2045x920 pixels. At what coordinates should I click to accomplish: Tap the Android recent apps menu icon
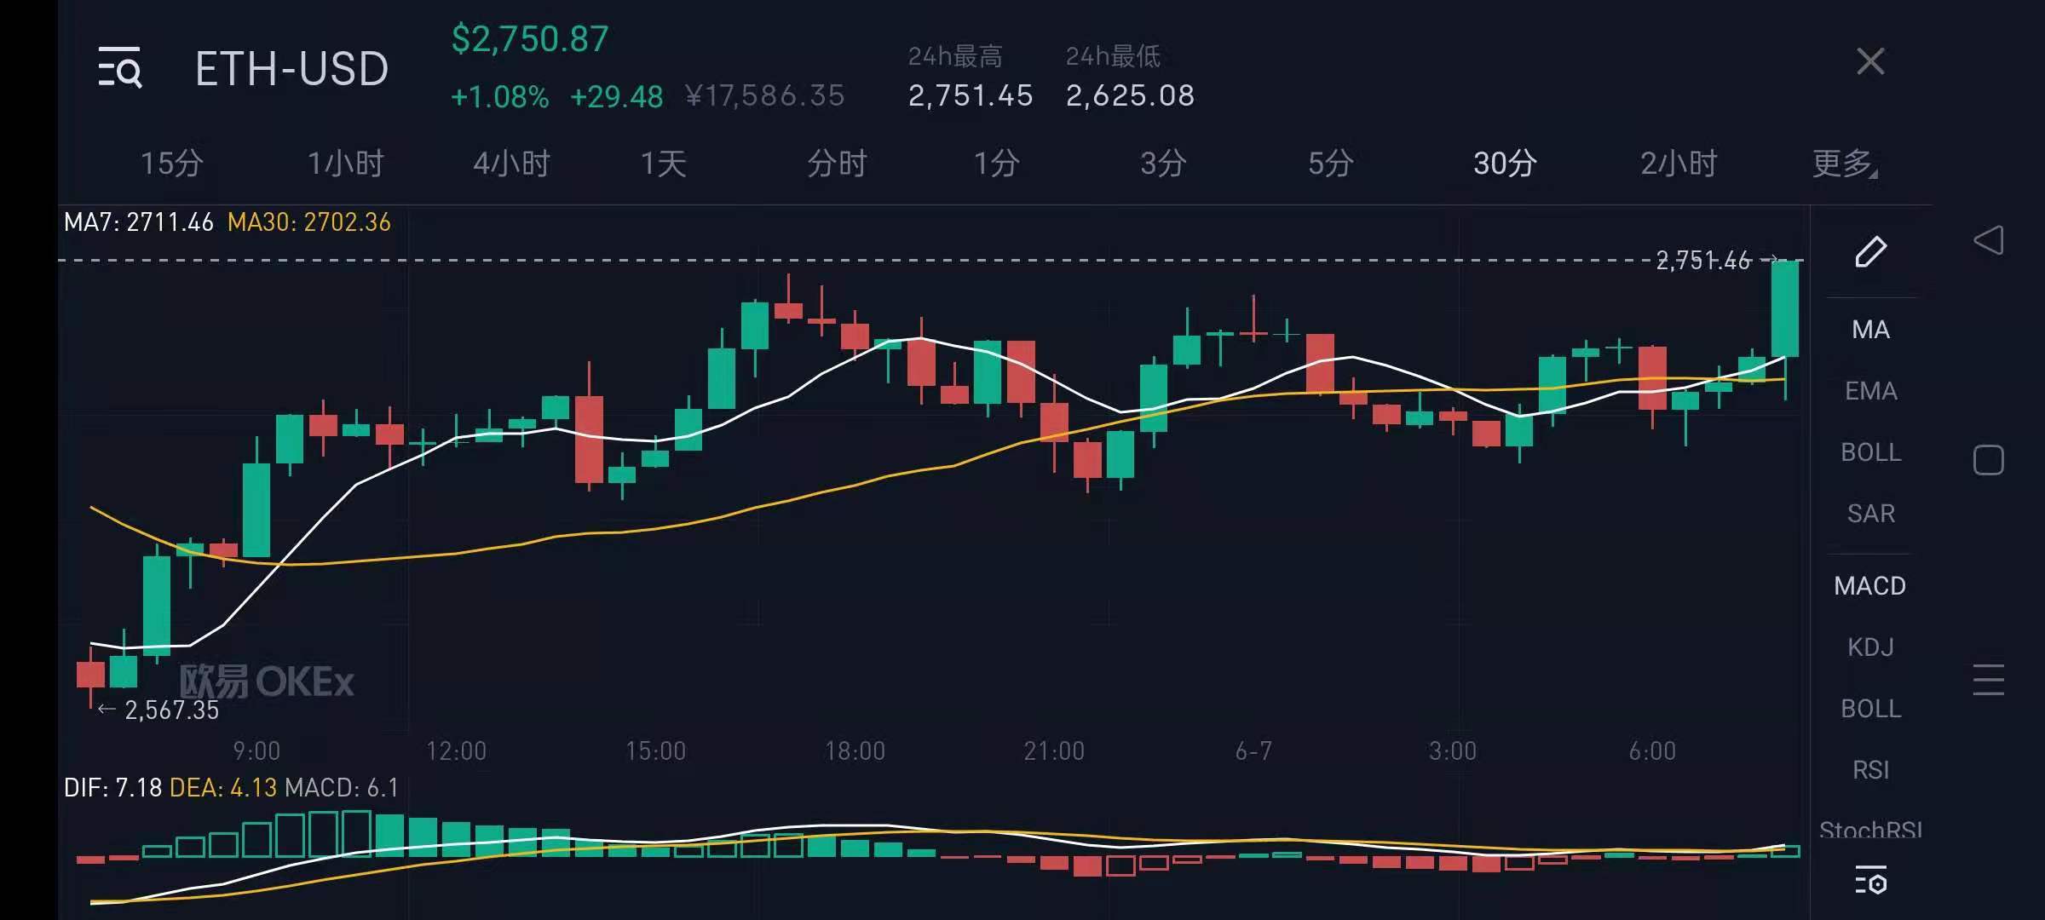pyautogui.click(x=1988, y=680)
